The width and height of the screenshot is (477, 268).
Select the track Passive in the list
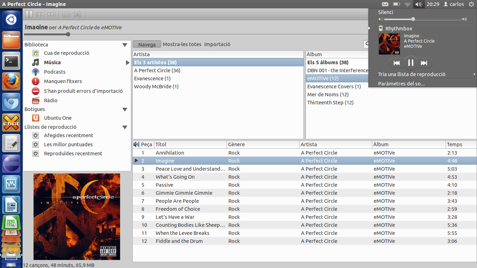tap(164, 185)
